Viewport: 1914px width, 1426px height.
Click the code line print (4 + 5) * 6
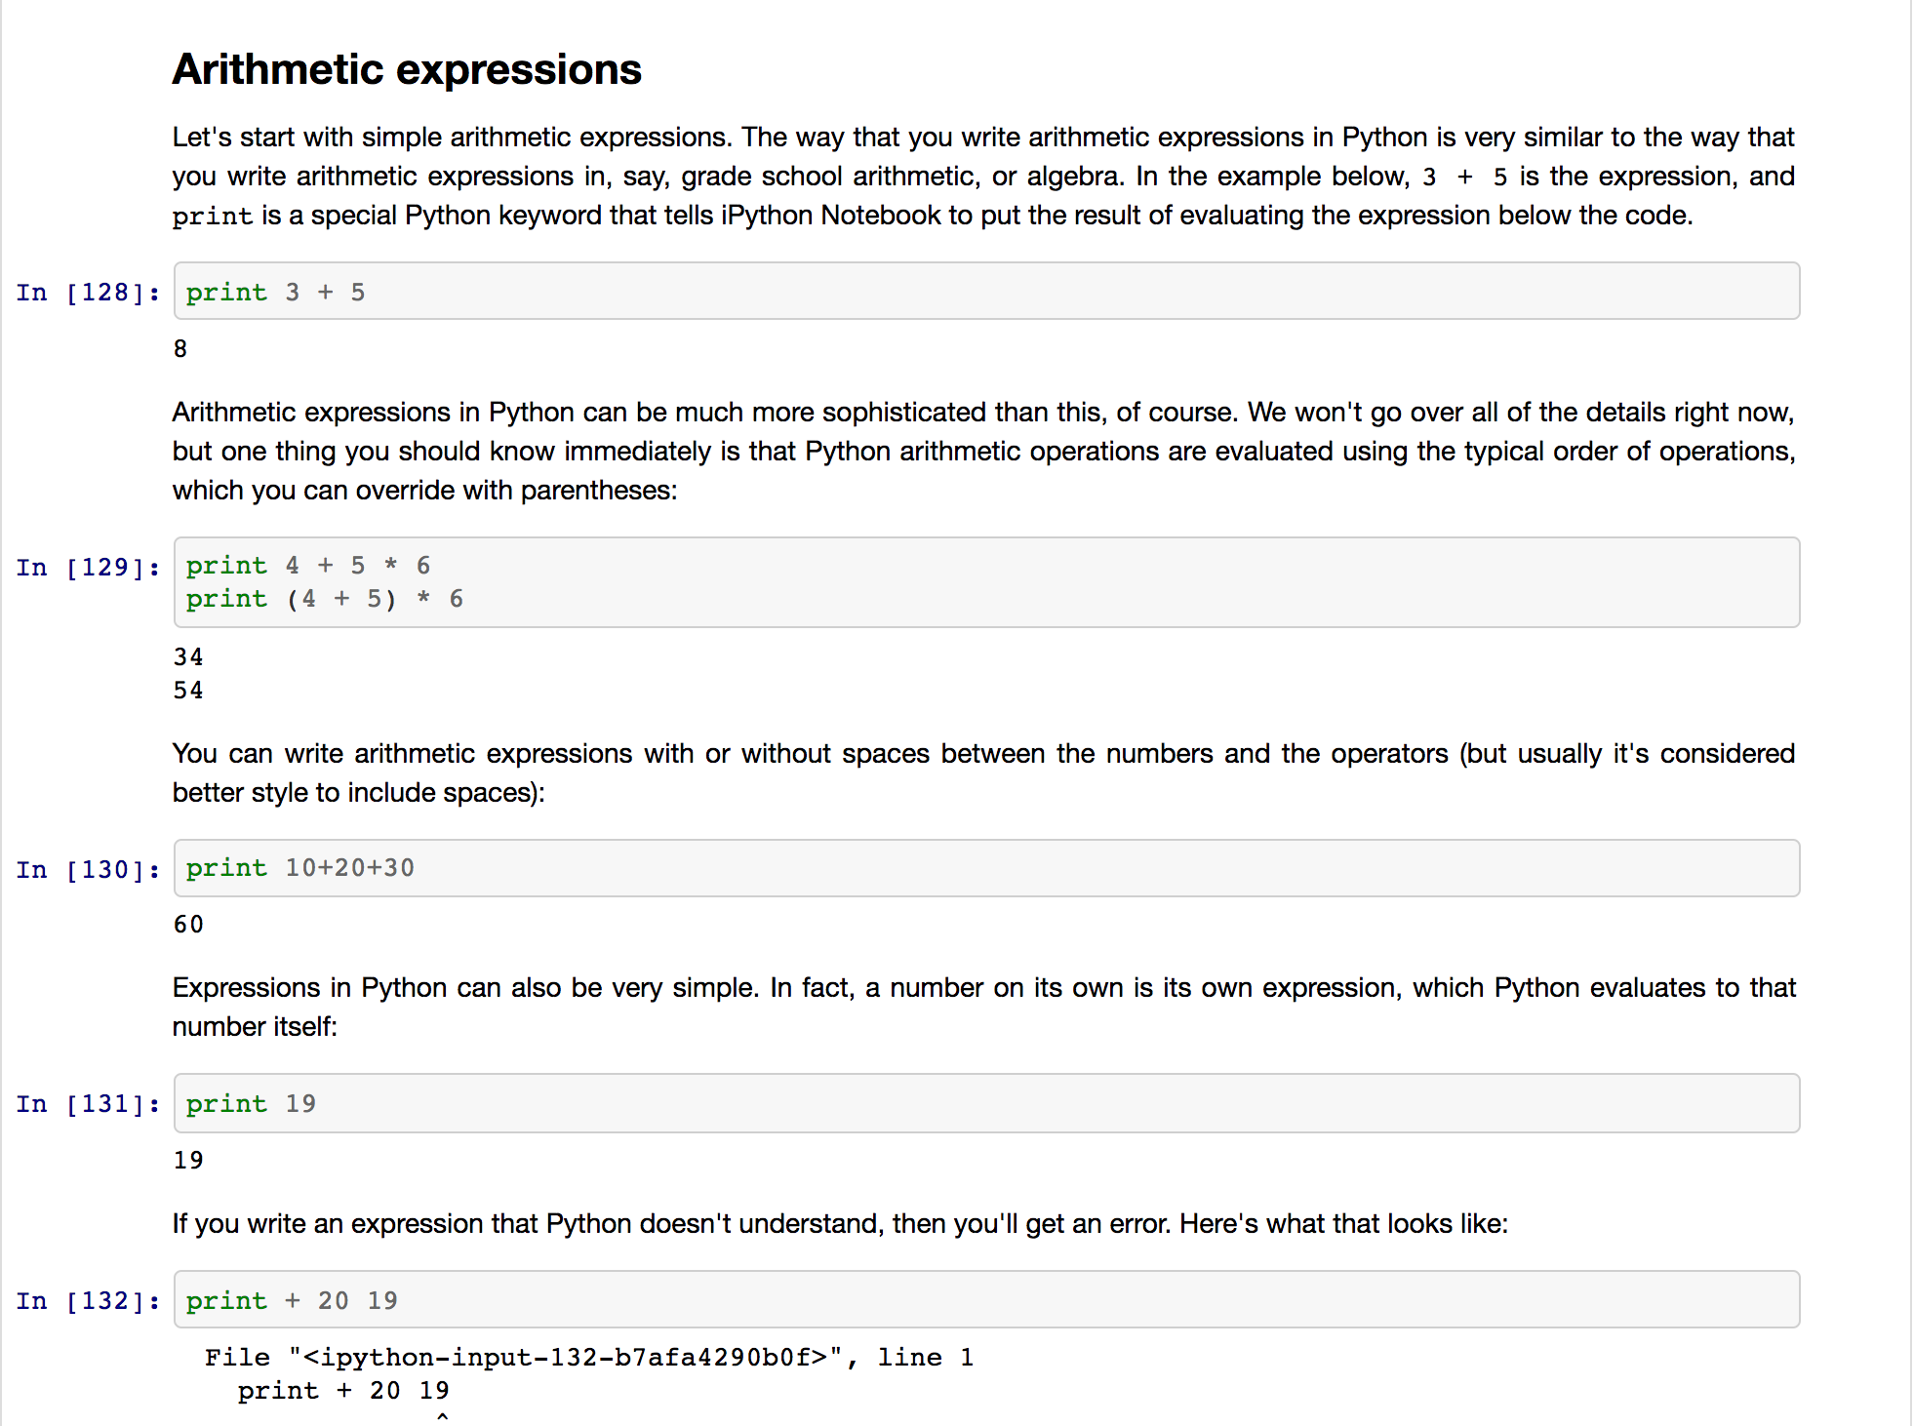(325, 599)
